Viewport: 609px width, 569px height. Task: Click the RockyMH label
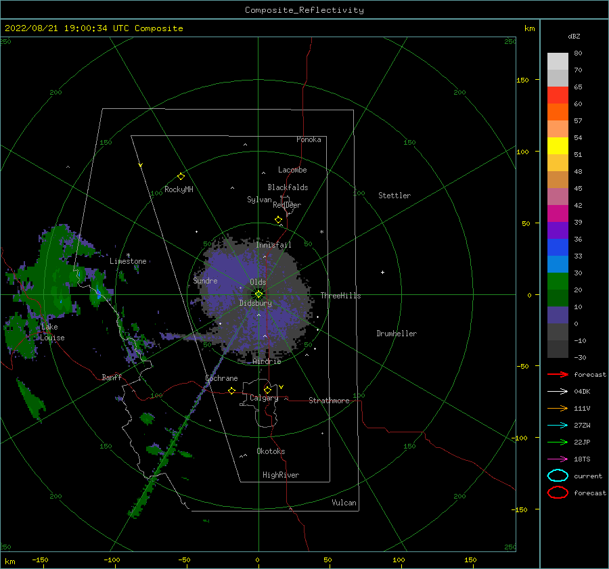[179, 189]
